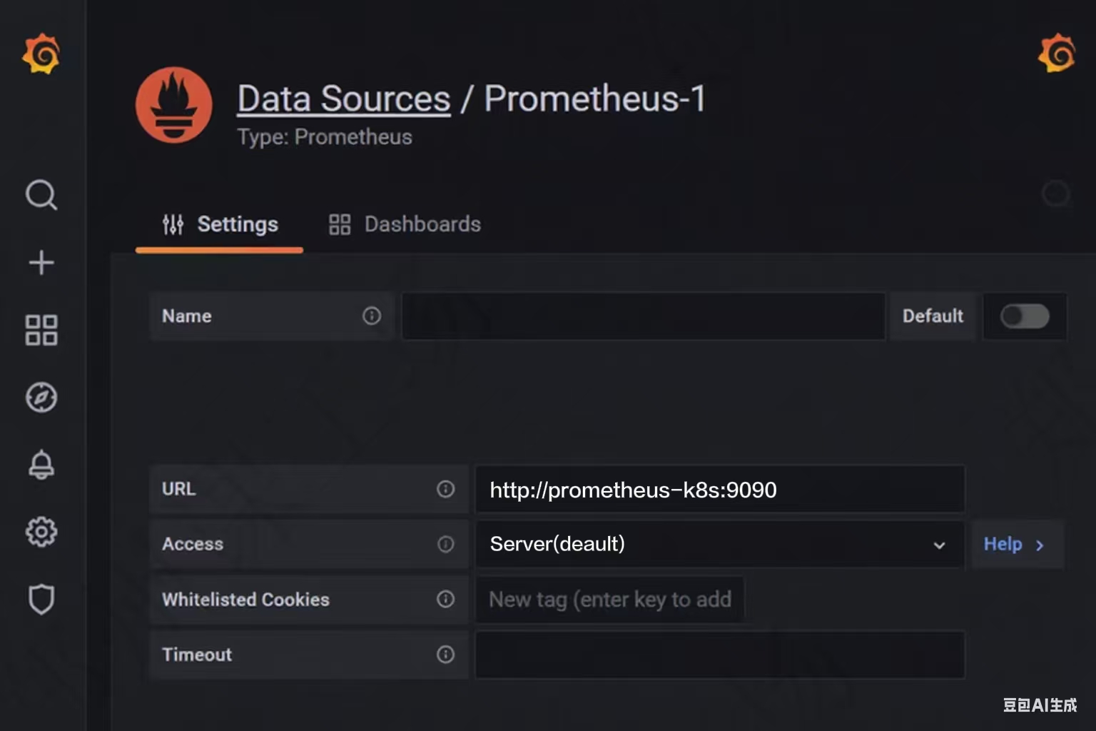This screenshot has height=731, width=1096.
Task: Click the Prometheus flame logo
Action: point(174,106)
